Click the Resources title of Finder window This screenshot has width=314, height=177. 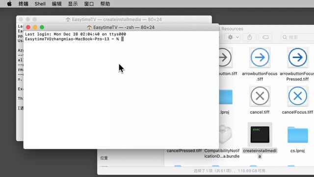click(x=232, y=29)
